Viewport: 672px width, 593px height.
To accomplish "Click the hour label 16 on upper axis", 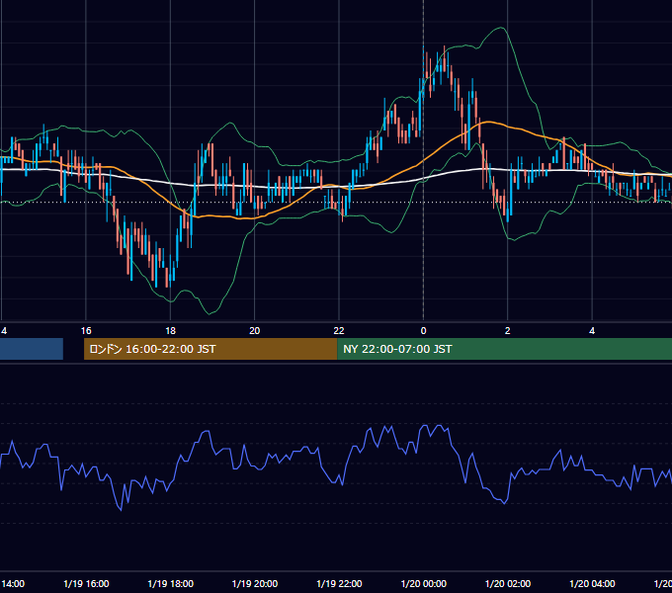I will point(86,330).
